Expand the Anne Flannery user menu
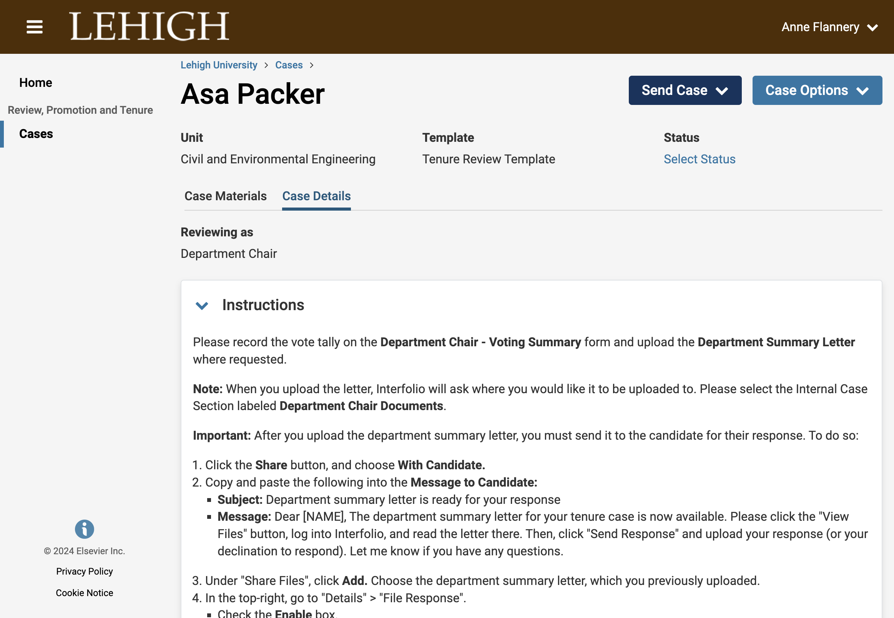Viewport: 894px width, 618px height. tap(829, 27)
